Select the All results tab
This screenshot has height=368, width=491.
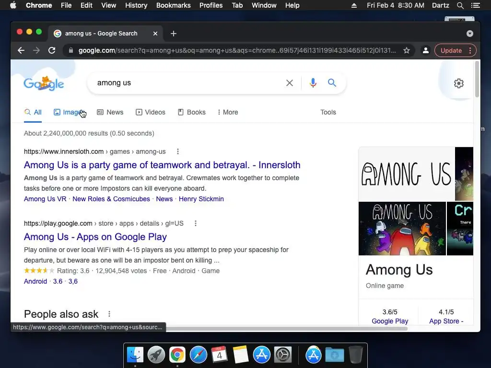pos(33,112)
